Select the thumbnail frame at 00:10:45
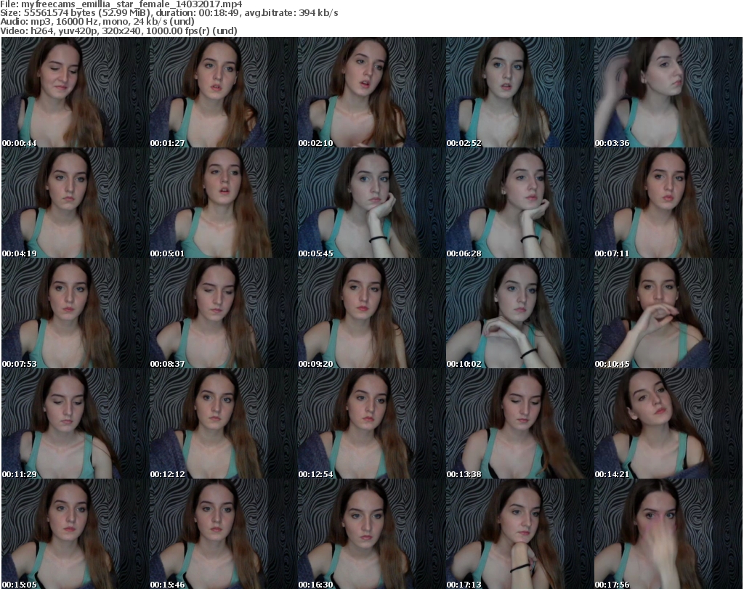The height and width of the screenshot is (589, 744). pos(668,314)
